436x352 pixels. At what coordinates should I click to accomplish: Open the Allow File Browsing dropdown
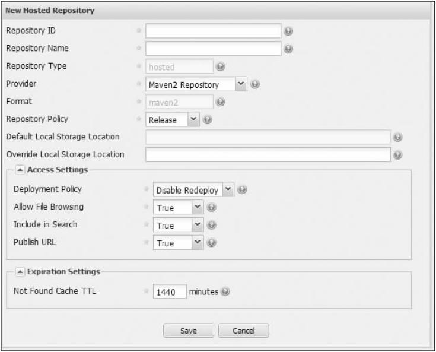click(x=198, y=208)
